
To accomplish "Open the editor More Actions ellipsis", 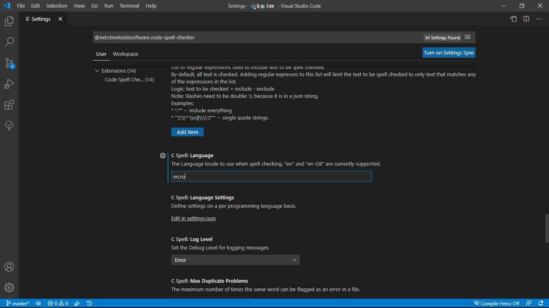I will (539, 19).
